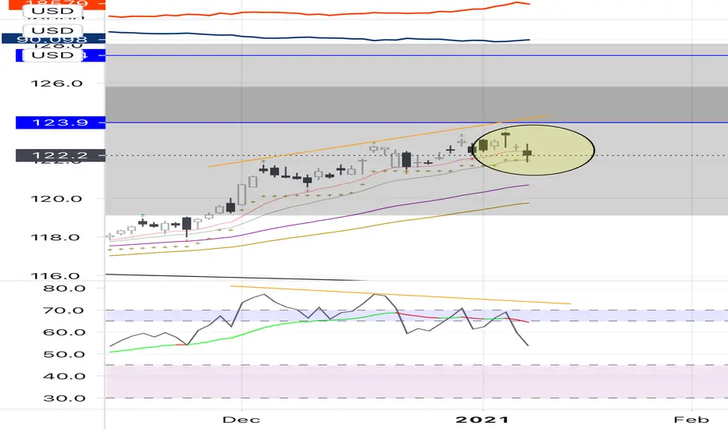Click the 126.0 price axis value

point(56,84)
